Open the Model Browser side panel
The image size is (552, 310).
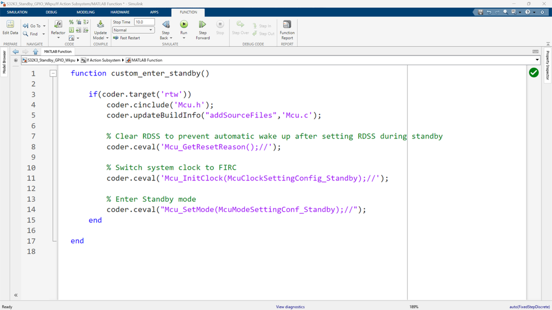tap(4, 62)
